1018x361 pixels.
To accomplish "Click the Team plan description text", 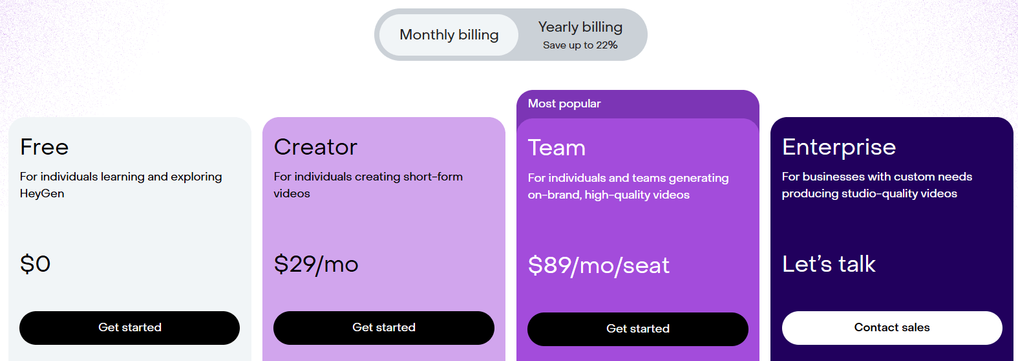I will point(628,186).
